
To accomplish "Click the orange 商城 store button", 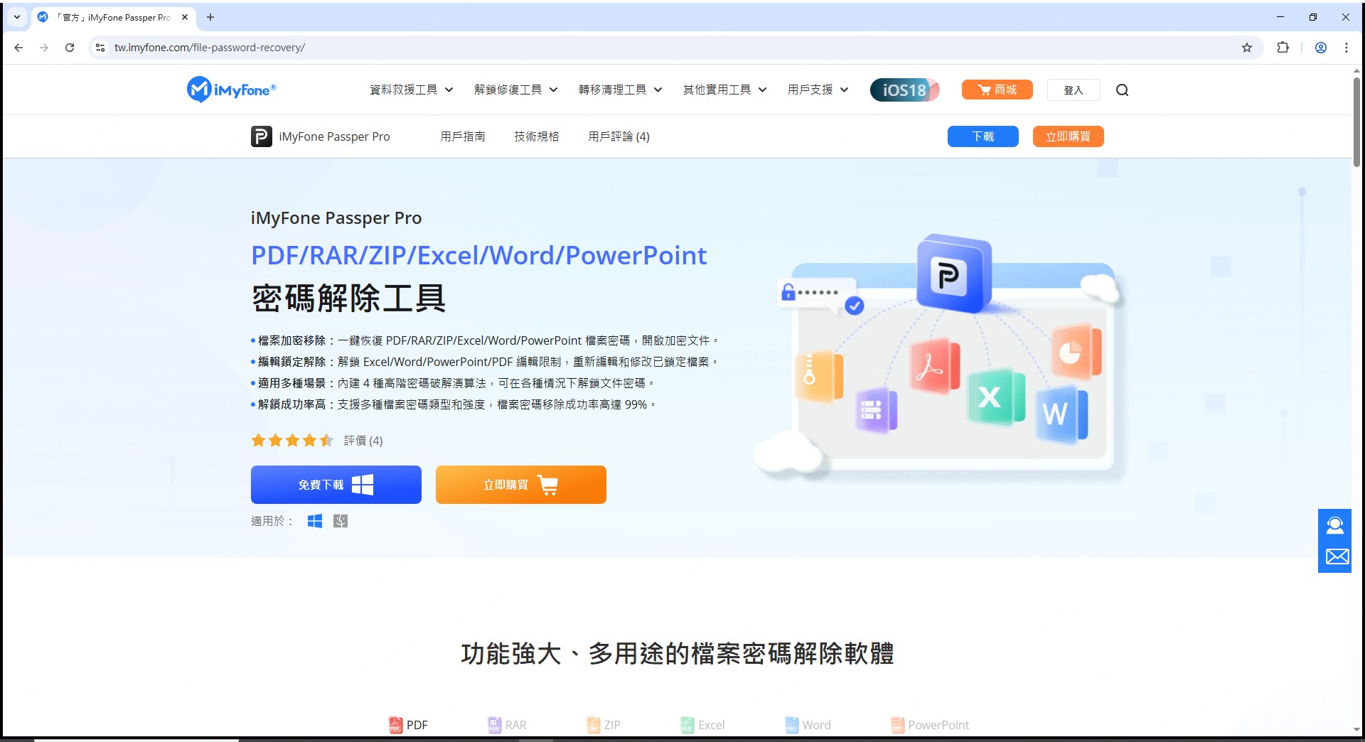I will (x=997, y=90).
